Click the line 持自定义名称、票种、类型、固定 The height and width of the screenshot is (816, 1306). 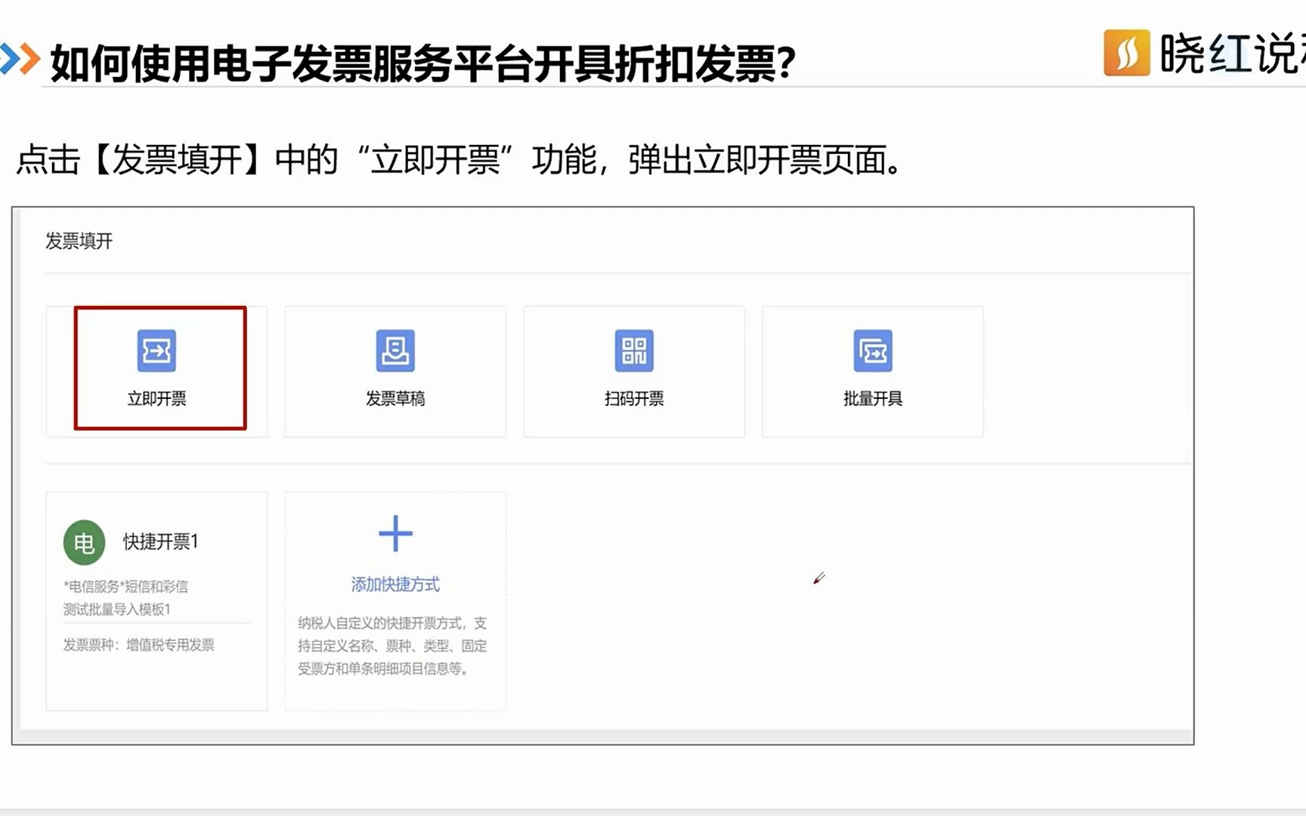click(392, 646)
